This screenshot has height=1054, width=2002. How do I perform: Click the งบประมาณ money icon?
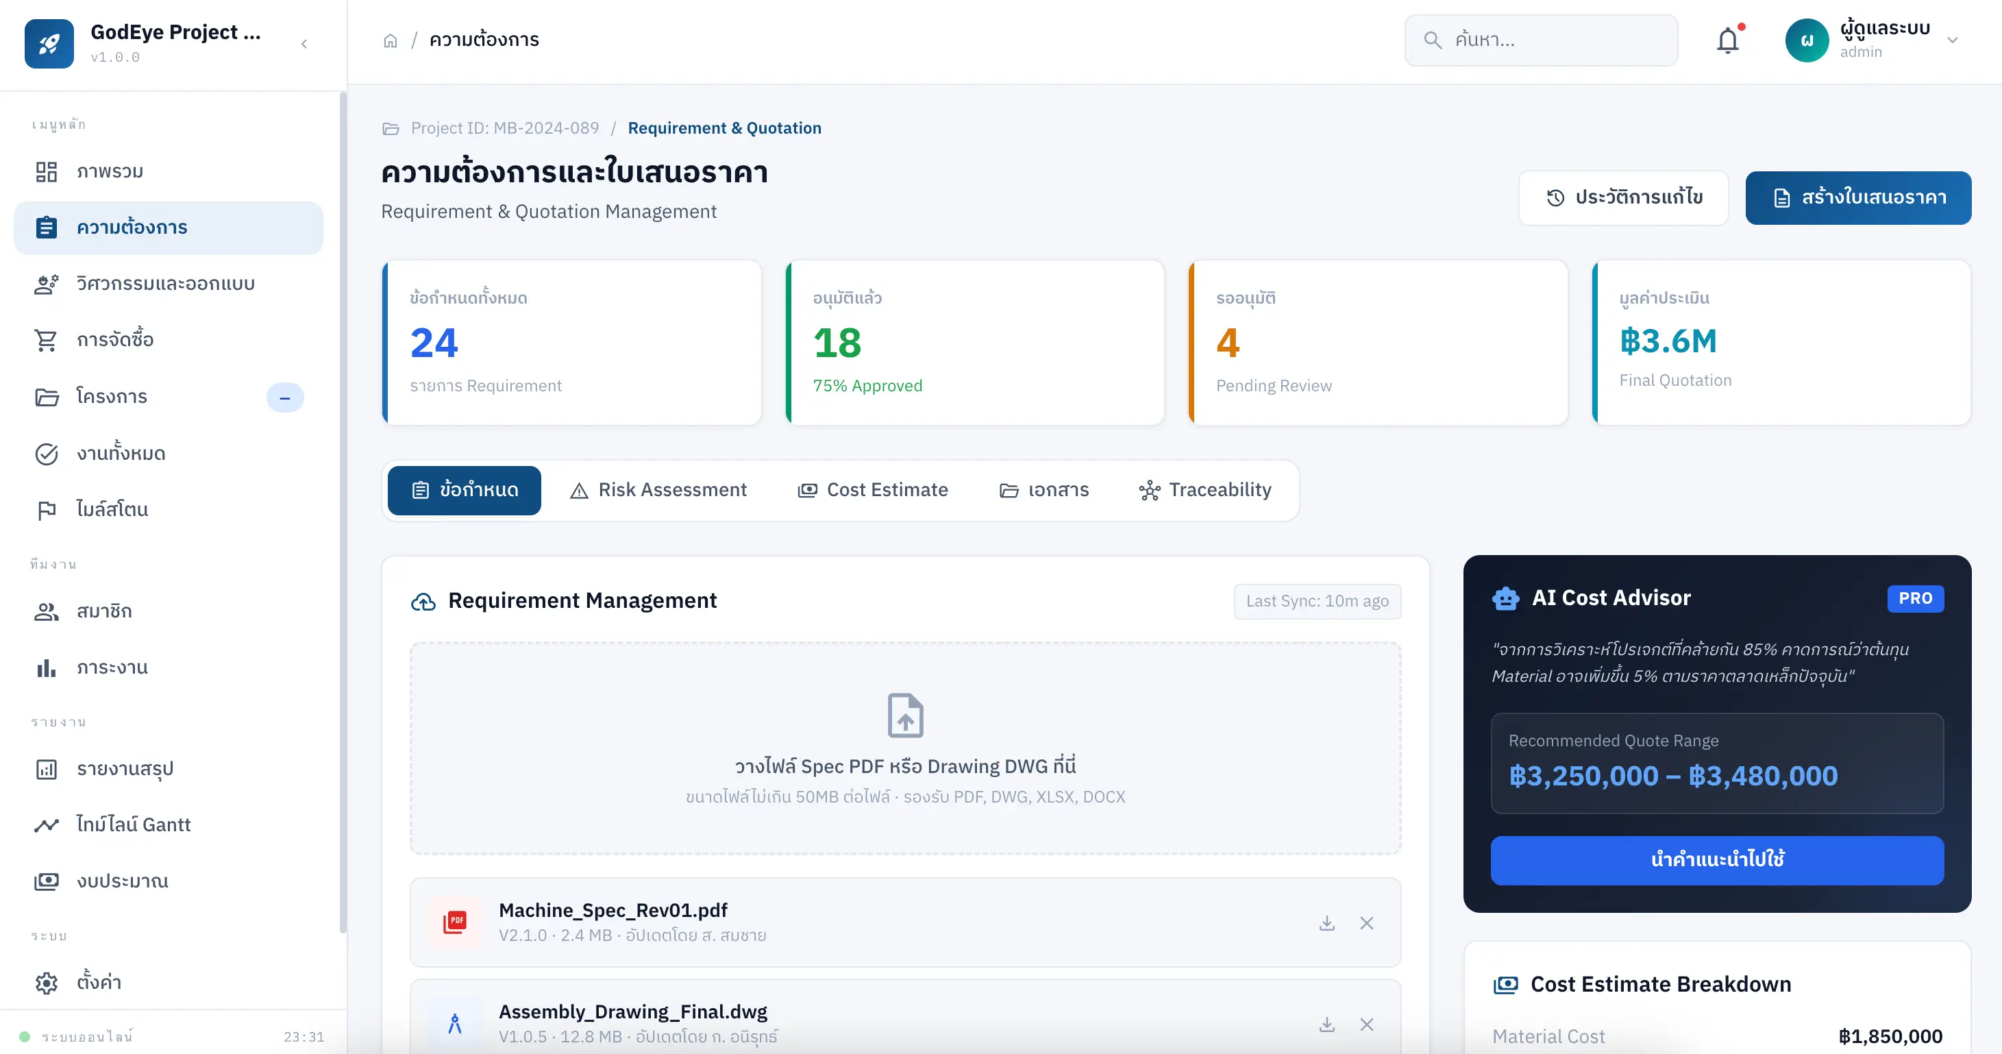click(47, 881)
